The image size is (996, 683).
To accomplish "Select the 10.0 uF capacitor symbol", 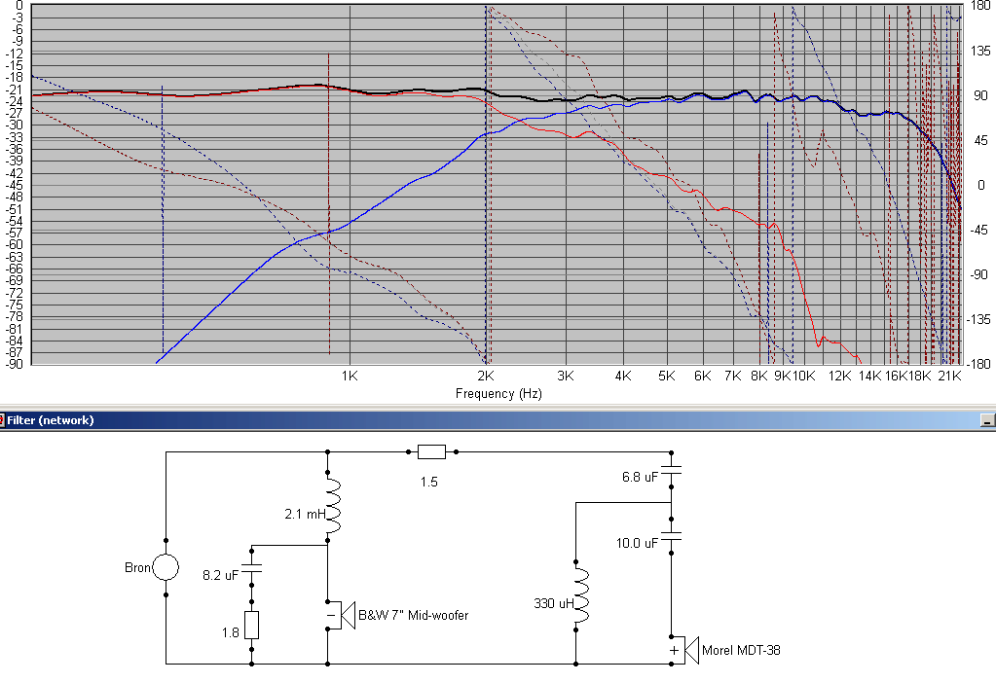I will (671, 536).
